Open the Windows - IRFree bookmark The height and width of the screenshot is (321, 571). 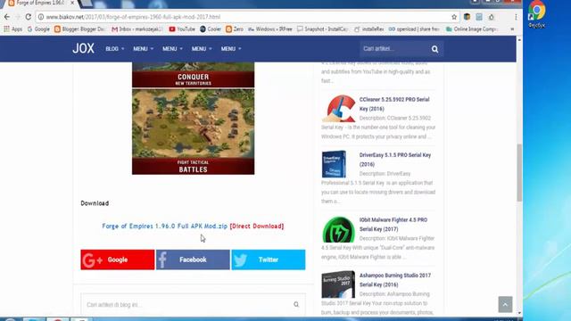pyautogui.click(x=270, y=29)
